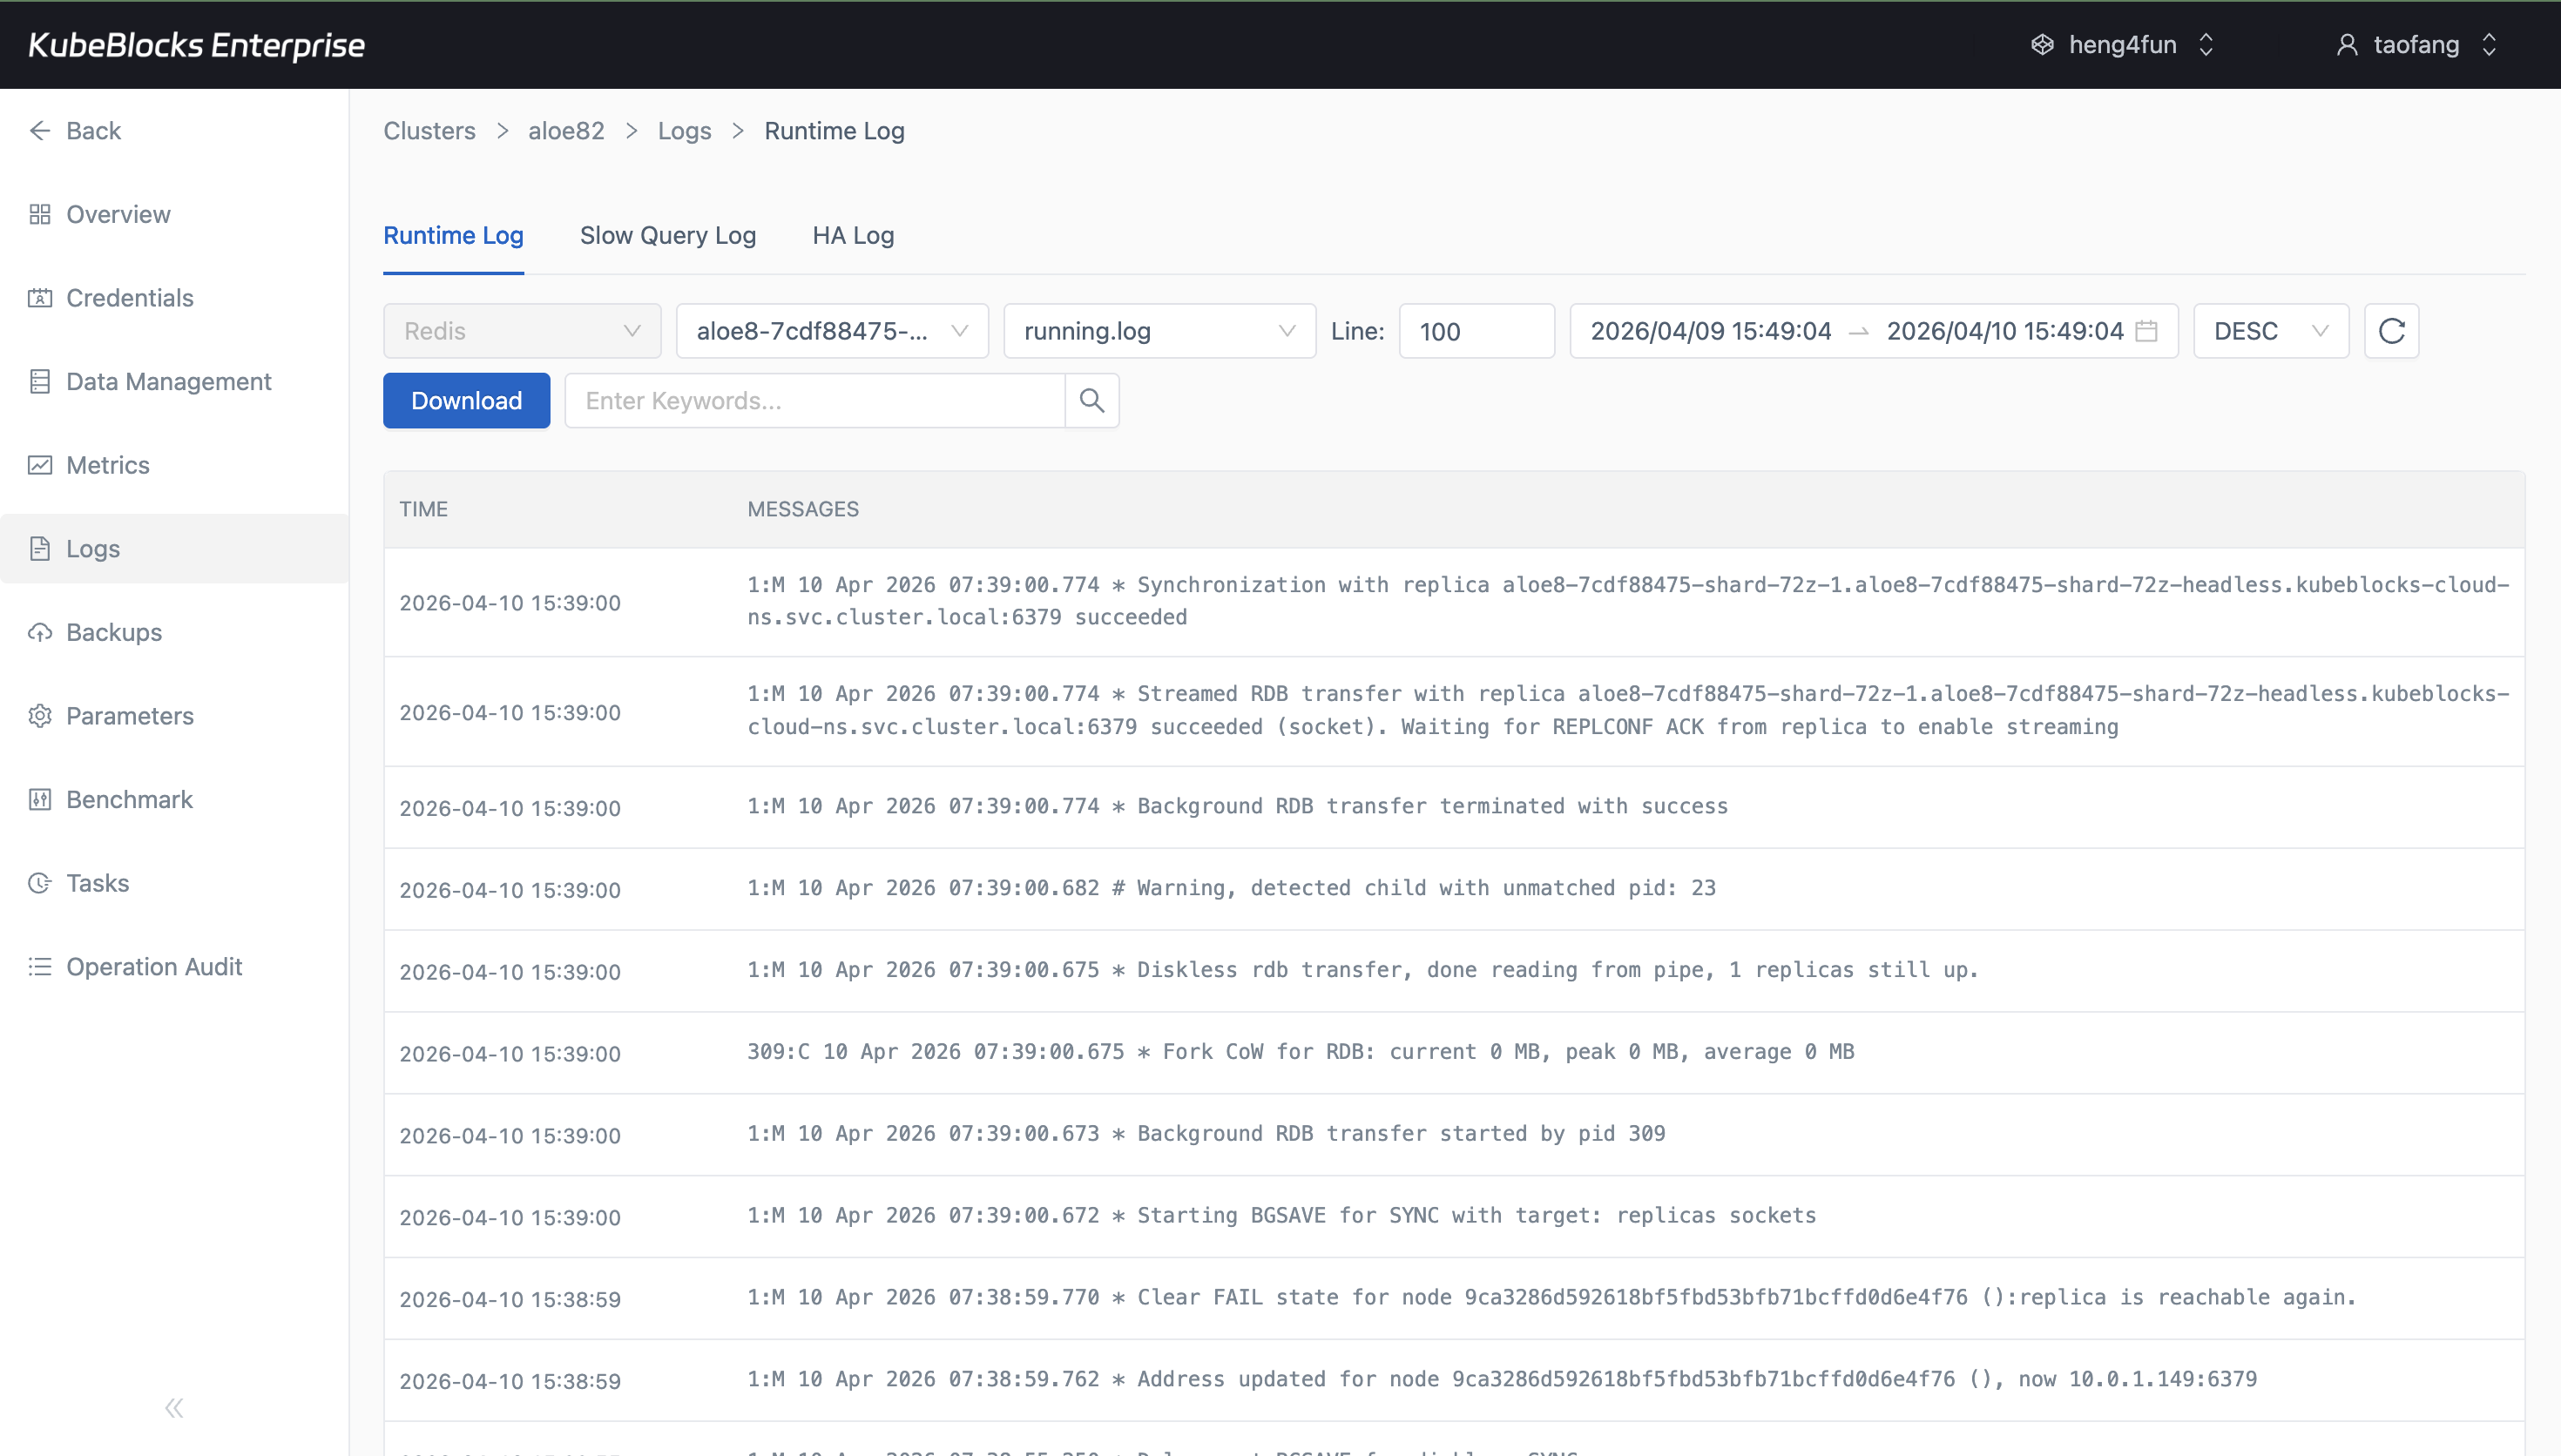Open the Data Management icon
The image size is (2561, 1456).
point(40,381)
